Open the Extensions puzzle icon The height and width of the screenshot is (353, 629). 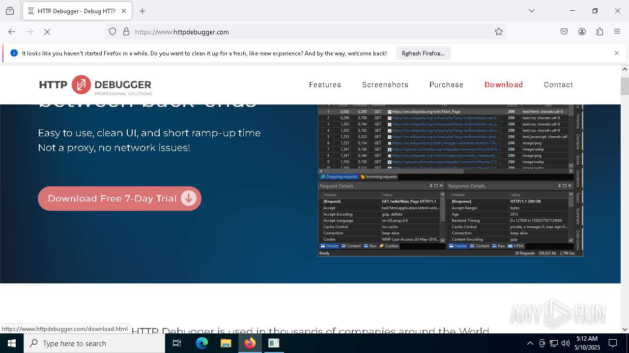(600, 32)
